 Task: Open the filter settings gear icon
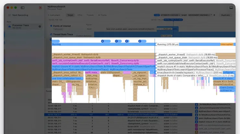click(x=214, y=15)
